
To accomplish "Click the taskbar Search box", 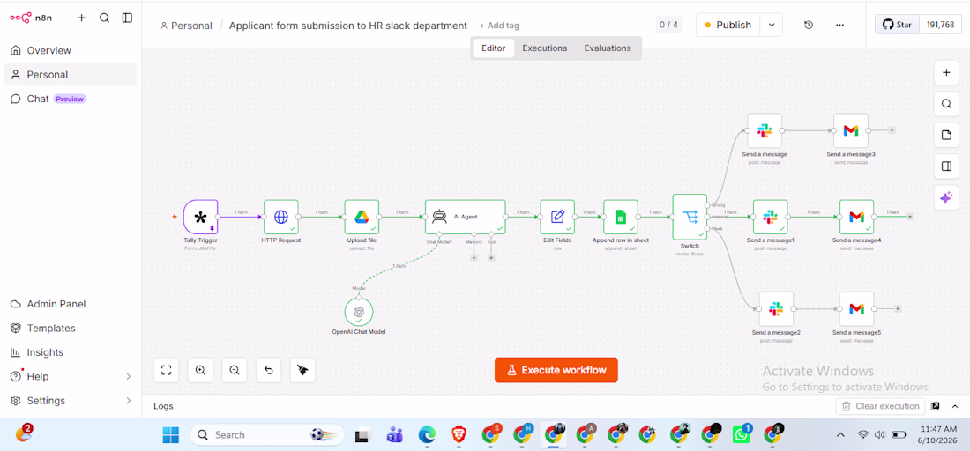I will (267, 435).
